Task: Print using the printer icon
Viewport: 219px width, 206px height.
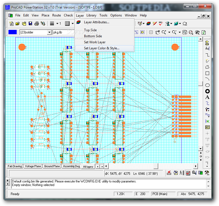Action: [x=37, y=24]
